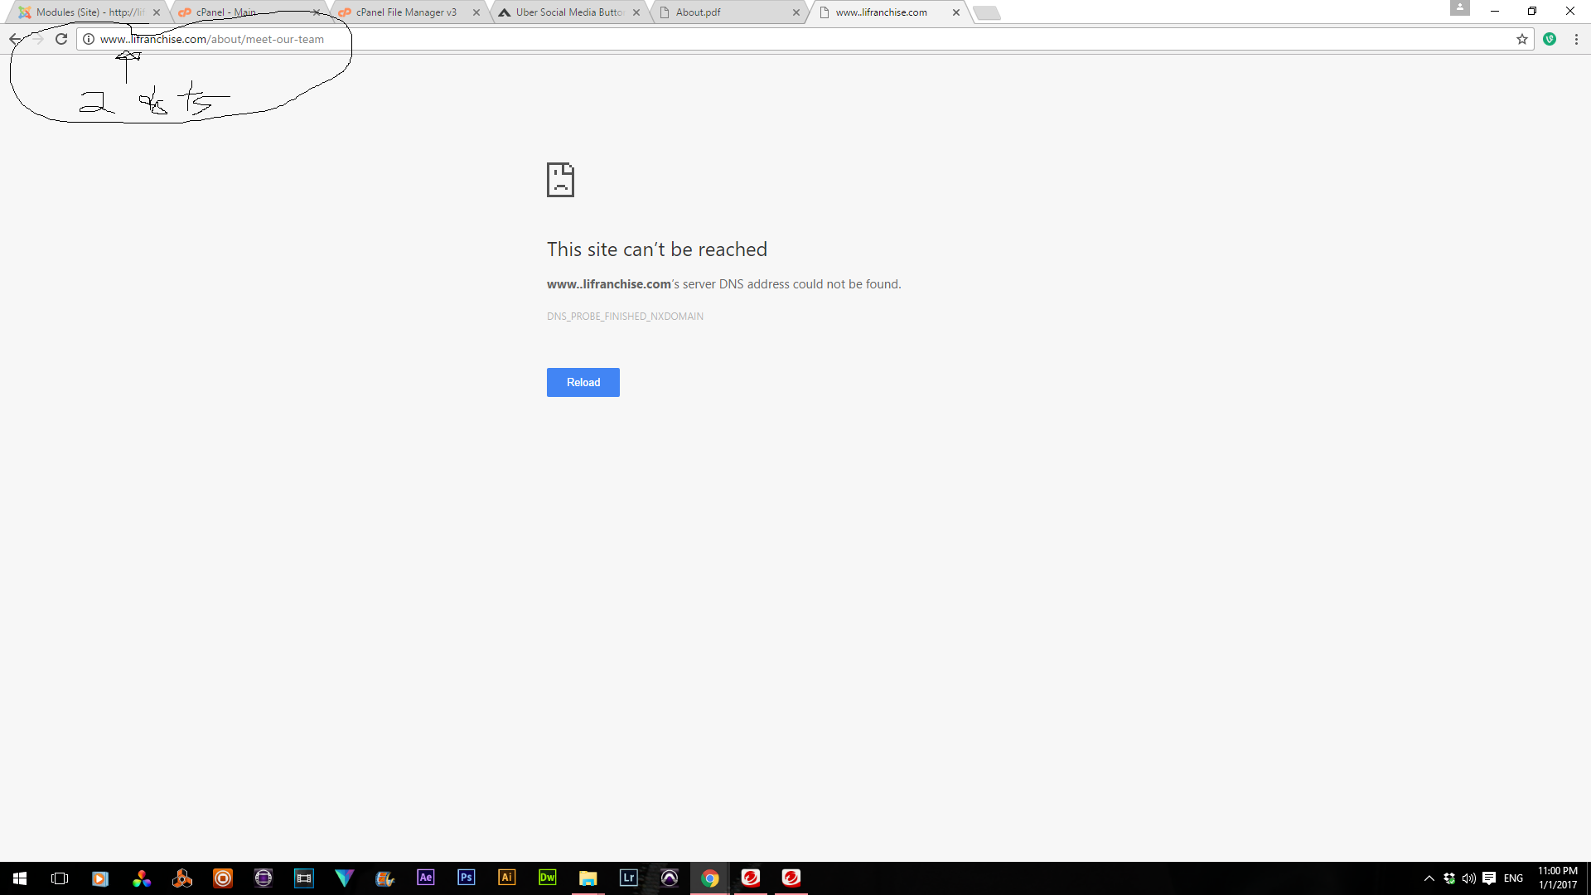This screenshot has height=895, width=1591.
Task: View site information icon in address bar
Action: pos(89,39)
